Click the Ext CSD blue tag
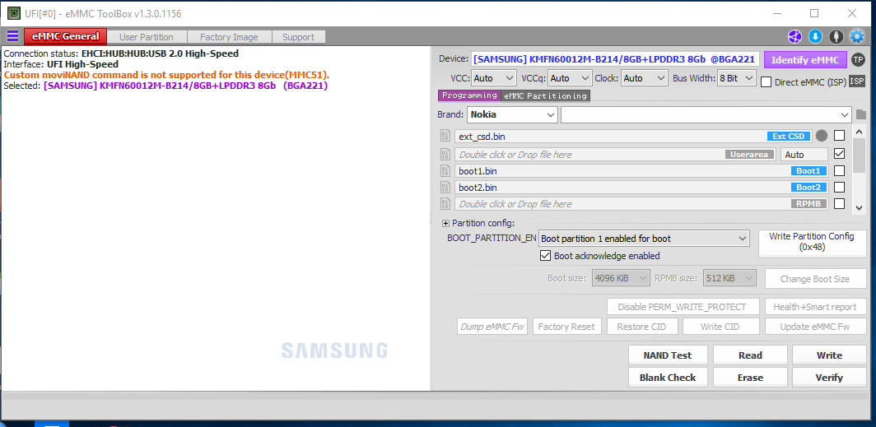 click(x=789, y=137)
